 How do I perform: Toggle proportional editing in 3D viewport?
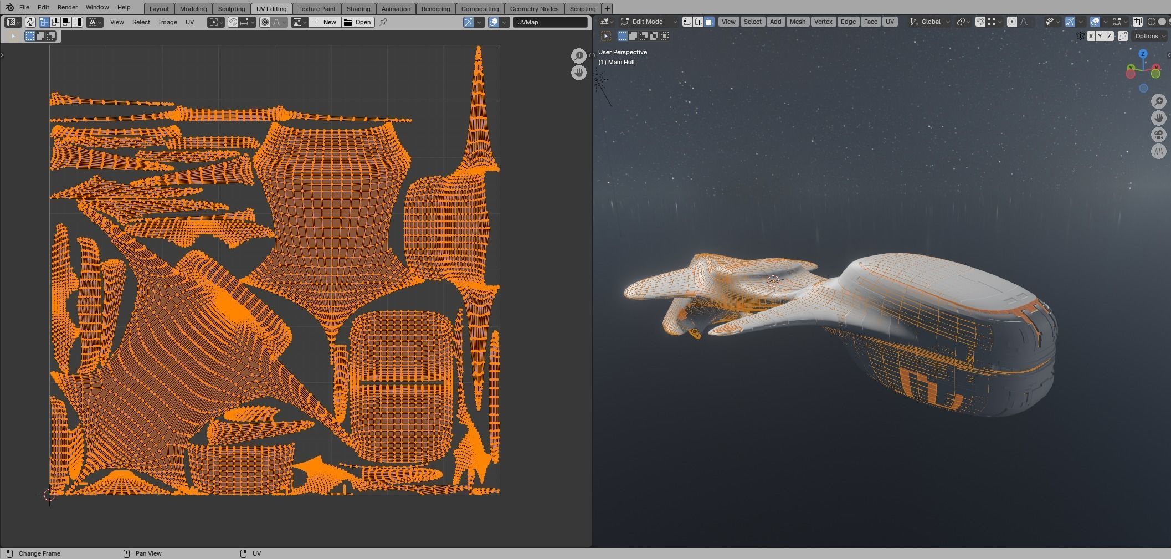(x=1012, y=22)
